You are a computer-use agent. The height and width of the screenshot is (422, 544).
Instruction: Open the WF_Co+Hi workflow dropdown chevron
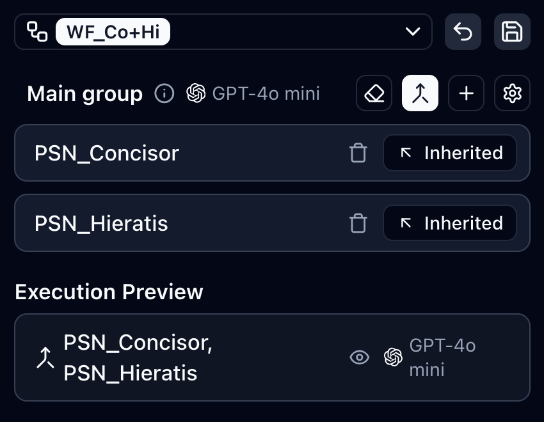[x=413, y=31]
